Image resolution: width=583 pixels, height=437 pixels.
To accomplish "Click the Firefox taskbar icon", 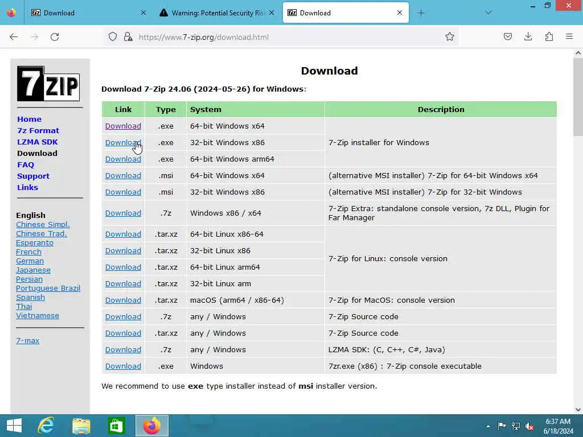I will pyautogui.click(x=151, y=426).
